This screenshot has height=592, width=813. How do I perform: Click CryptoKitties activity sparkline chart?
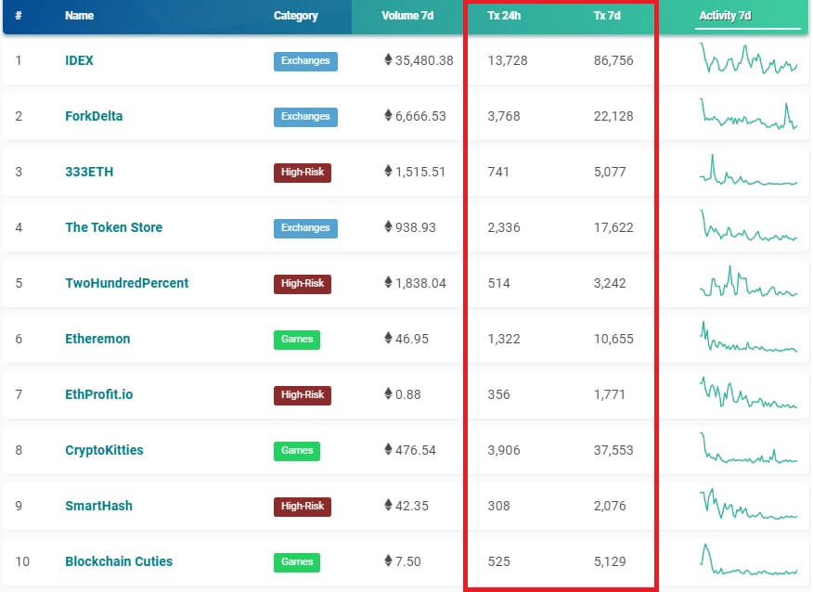748,448
